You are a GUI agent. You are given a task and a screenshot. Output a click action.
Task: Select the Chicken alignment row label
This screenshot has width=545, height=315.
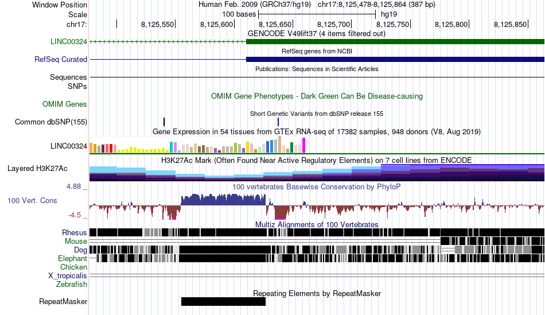click(73, 267)
